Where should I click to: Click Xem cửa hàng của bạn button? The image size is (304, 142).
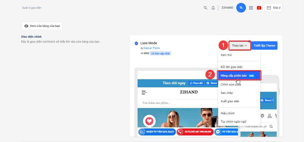(42, 26)
